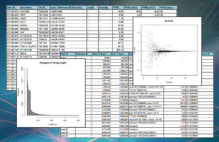Open the FPKM column filter arrow

tap(122, 8)
